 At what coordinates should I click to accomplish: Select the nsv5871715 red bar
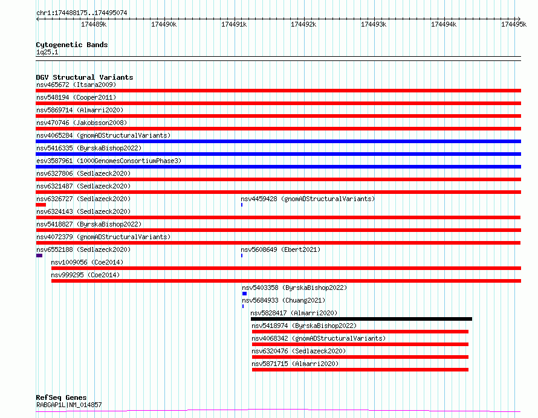[x=360, y=370]
